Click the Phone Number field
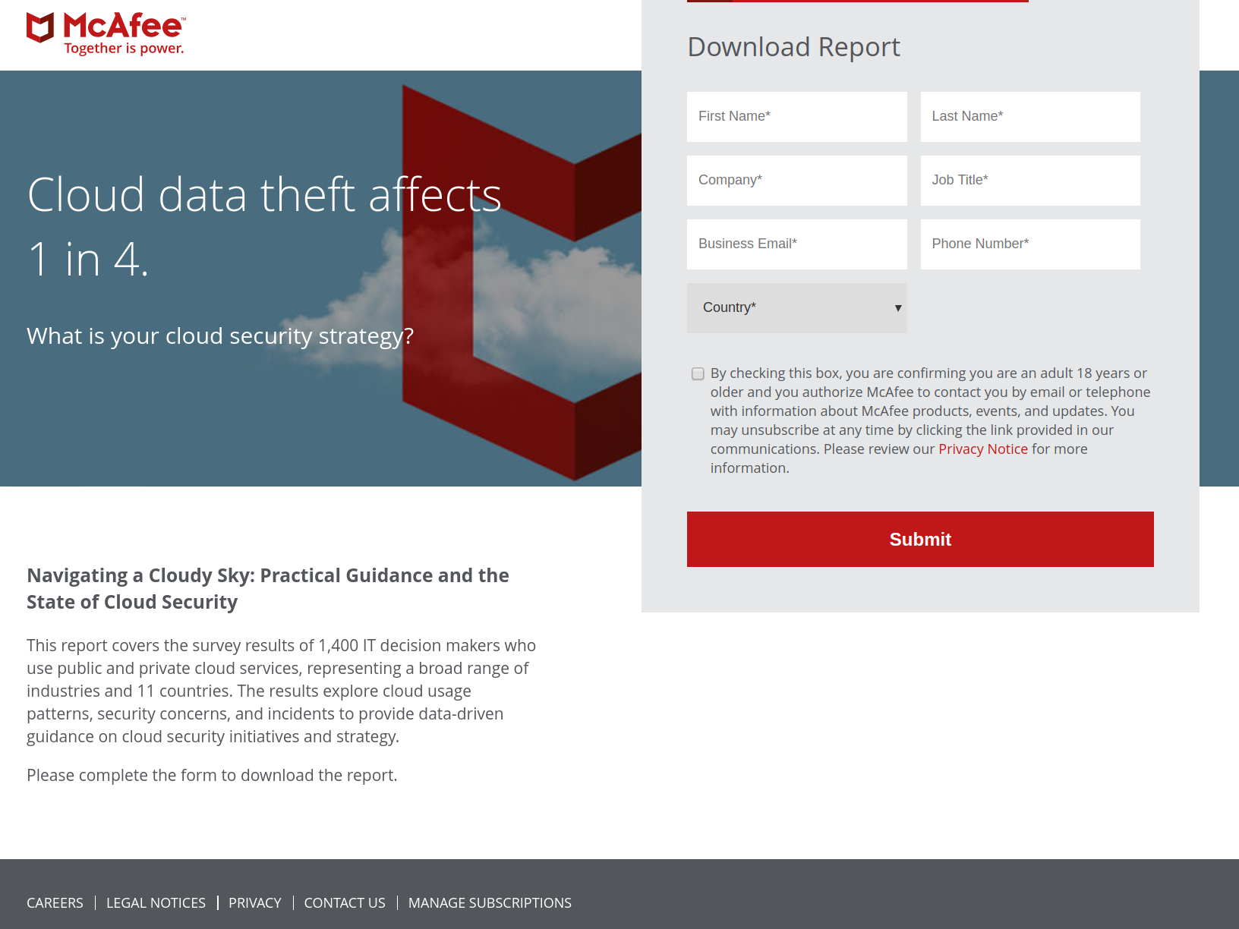The width and height of the screenshot is (1239, 929). coord(1029,244)
